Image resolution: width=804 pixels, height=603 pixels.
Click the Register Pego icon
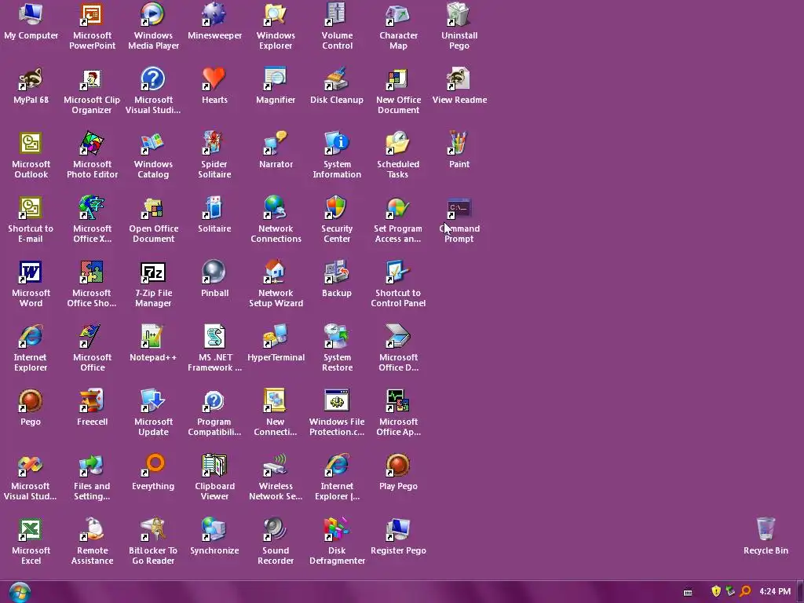click(398, 530)
